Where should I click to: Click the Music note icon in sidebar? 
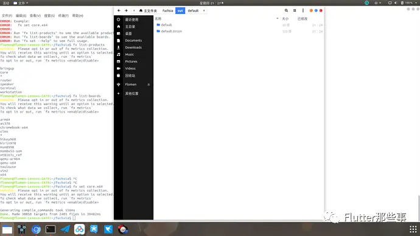[119, 54]
